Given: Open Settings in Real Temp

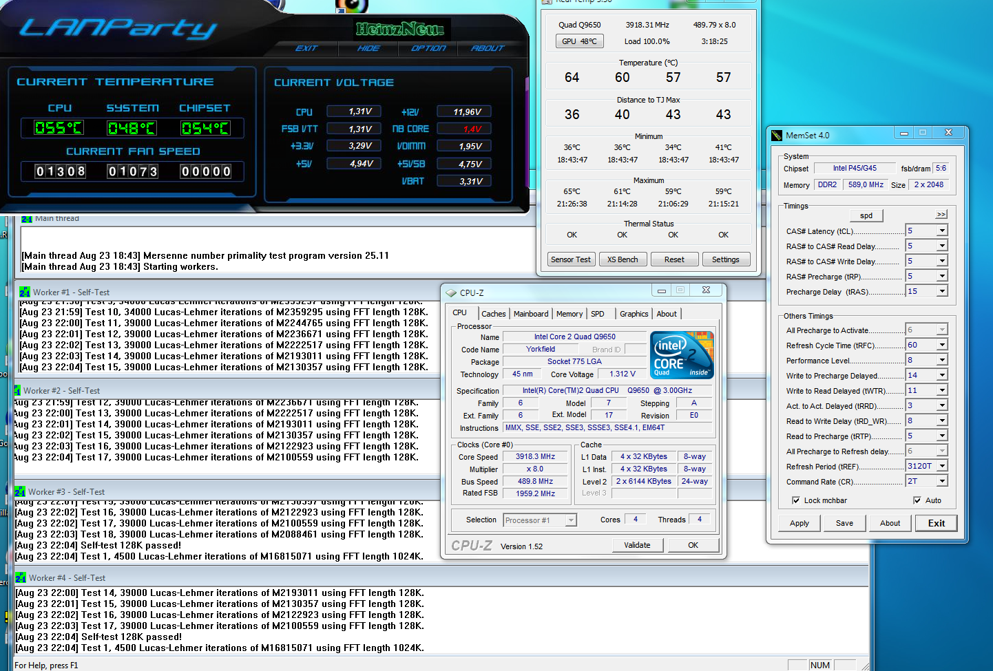Looking at the screenshot, I should pos(726,259).
